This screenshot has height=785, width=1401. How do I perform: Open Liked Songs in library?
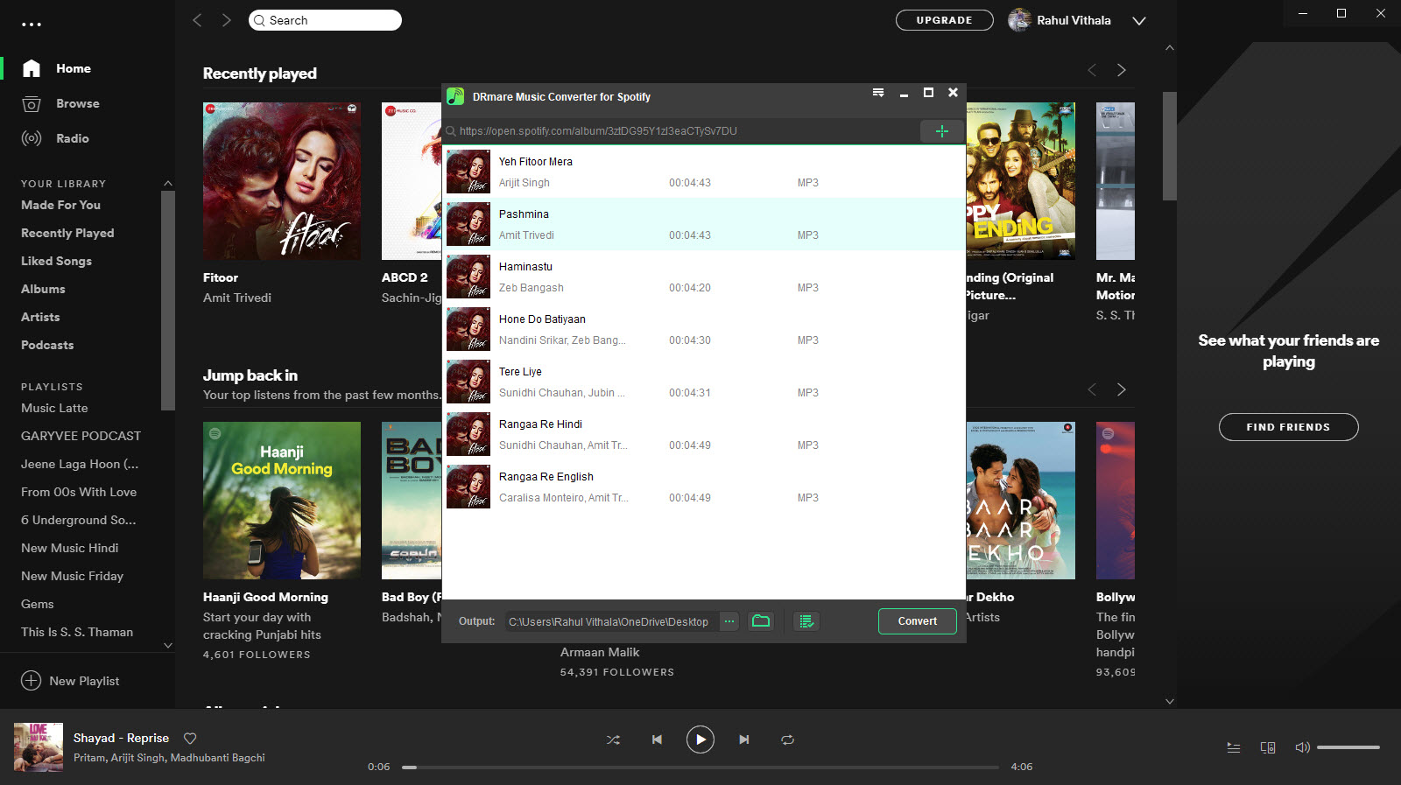click(56, 261)
